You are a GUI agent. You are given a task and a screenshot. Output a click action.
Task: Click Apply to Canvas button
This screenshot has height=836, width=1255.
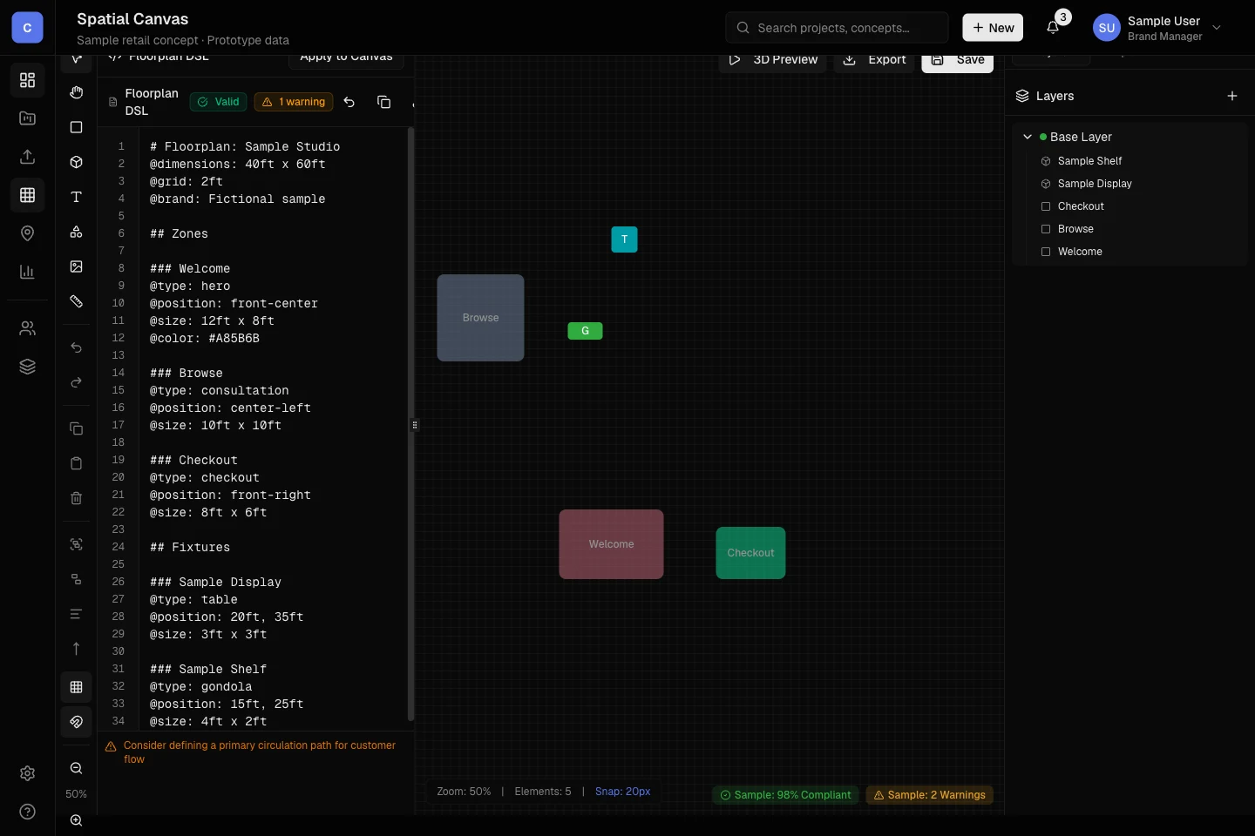(x=346, y=59)
